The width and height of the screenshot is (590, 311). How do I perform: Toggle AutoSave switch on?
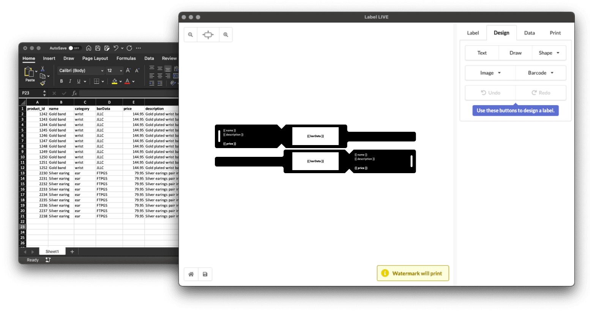[74, 48]
